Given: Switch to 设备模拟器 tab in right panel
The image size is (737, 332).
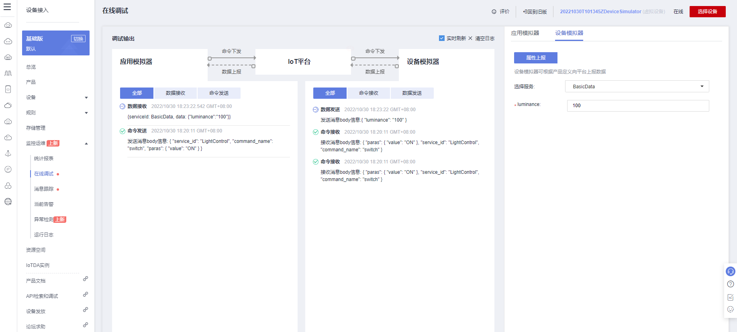Looking at the screenshot, I should click(569, 33).
